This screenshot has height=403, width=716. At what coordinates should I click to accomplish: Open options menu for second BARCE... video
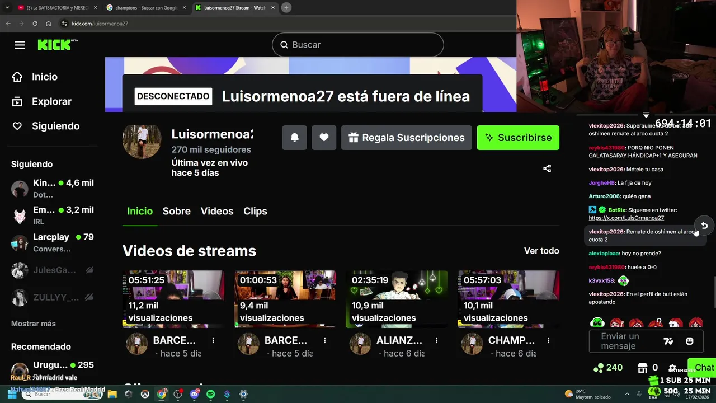point(324,340)
